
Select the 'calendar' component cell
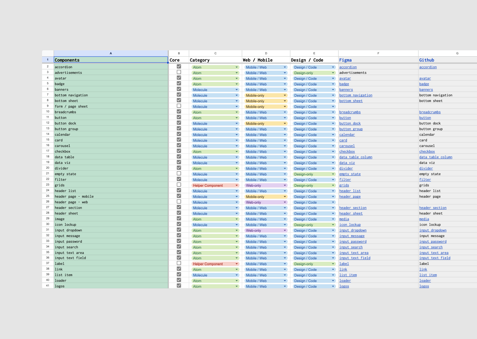pyautogui.click(x=111, y=134)
